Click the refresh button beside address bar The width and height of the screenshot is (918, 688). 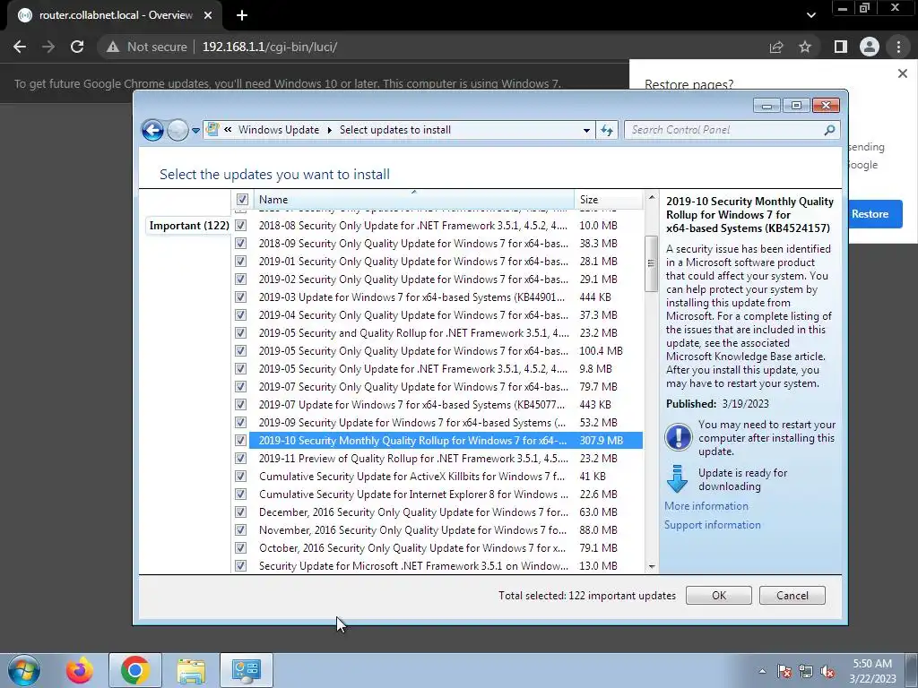(x=607, y=131)
